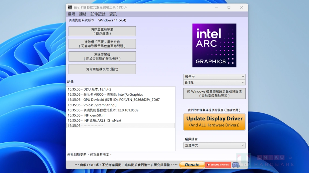The height and width of the screenshot is (173, 309).
Task: Click the DDU app icon in title bar
Action: pyautogui.click(x=70, y=8)
